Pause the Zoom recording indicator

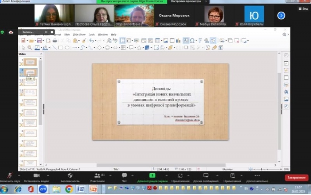coord(46,32)
